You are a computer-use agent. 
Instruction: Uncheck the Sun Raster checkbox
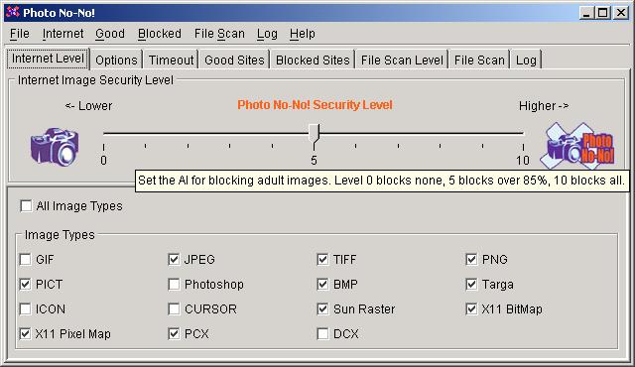point(322,309)
